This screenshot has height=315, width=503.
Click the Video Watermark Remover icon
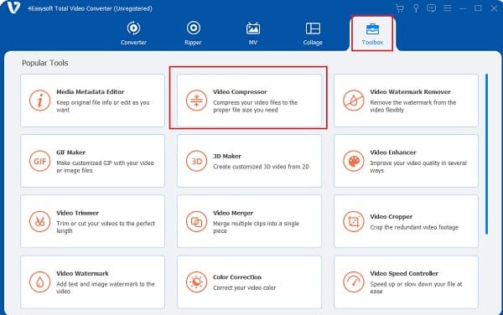click(x=353, y=101)
